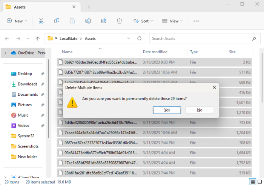Click the Refresh icon beside address bar

click(139, 38)
